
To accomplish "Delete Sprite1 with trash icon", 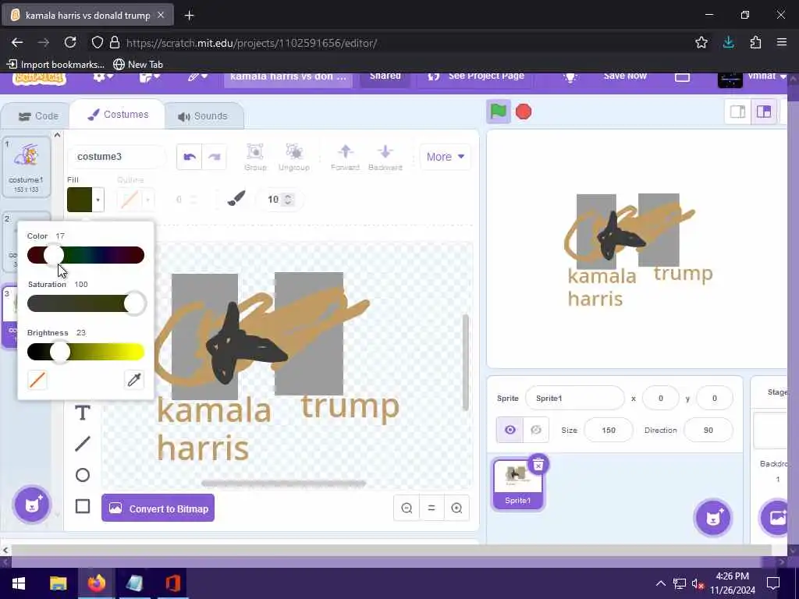I will tap(538, 465).
